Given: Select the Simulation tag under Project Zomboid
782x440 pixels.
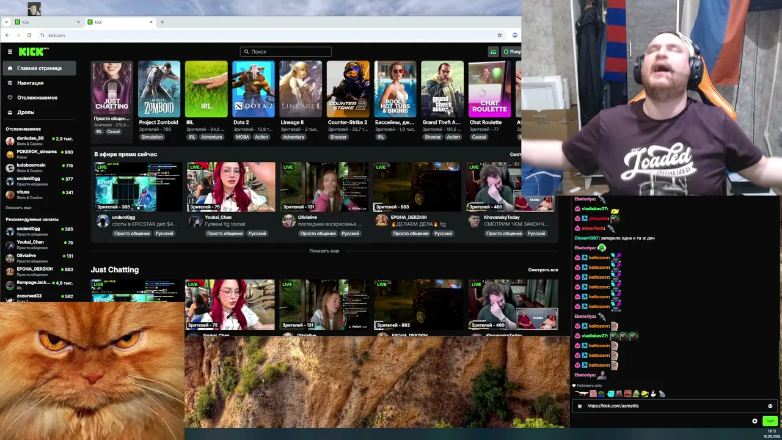Looking at the screenshot, I should 152,137.
